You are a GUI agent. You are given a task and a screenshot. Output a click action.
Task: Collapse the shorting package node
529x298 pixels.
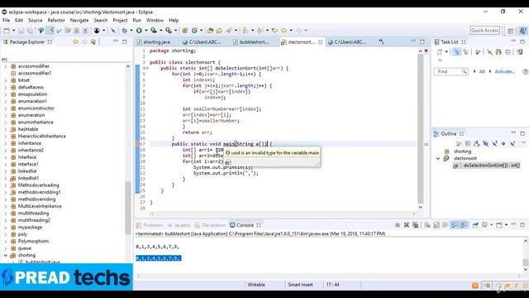point(6,255)
